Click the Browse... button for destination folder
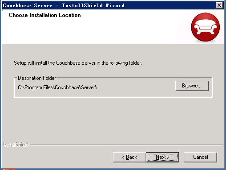 click(x=192, y=86)
